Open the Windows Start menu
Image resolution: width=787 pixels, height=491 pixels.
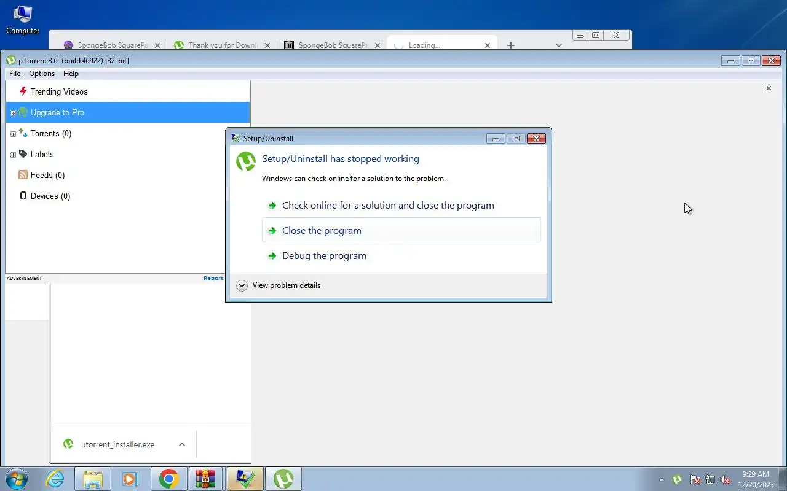tap(16, 479)
